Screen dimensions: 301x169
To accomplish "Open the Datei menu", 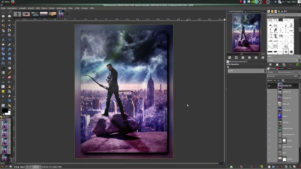I will point(3,8).
